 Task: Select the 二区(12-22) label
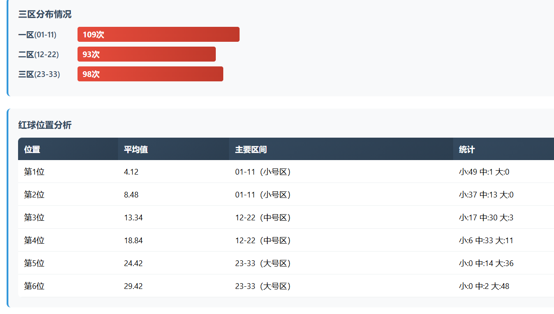[39, 55]
